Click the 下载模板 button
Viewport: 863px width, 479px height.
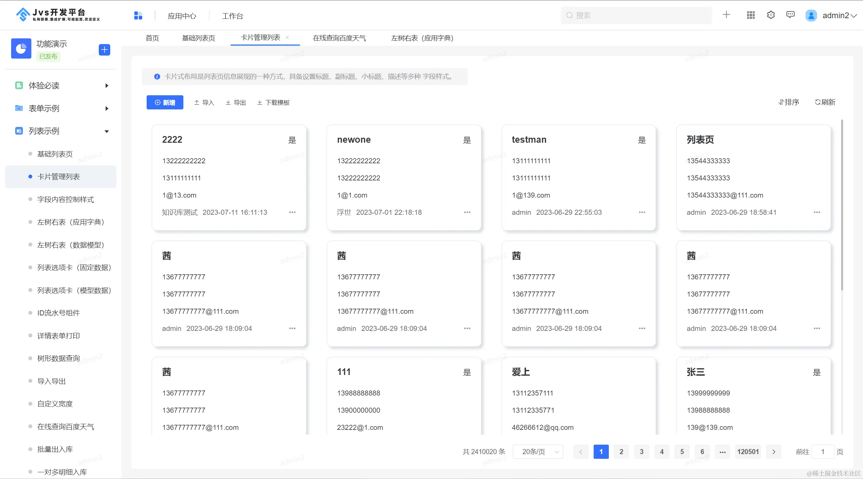pyautogui.click(x=273, y=102)
